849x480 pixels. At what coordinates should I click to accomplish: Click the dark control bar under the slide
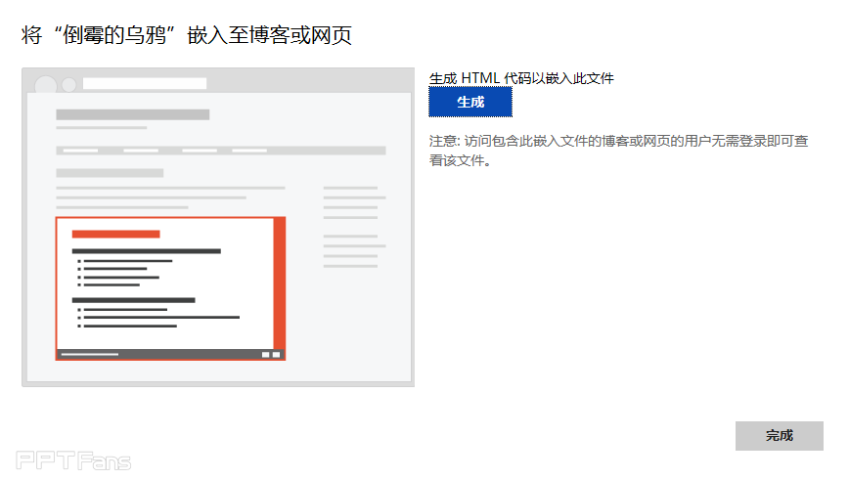point(170,354)
